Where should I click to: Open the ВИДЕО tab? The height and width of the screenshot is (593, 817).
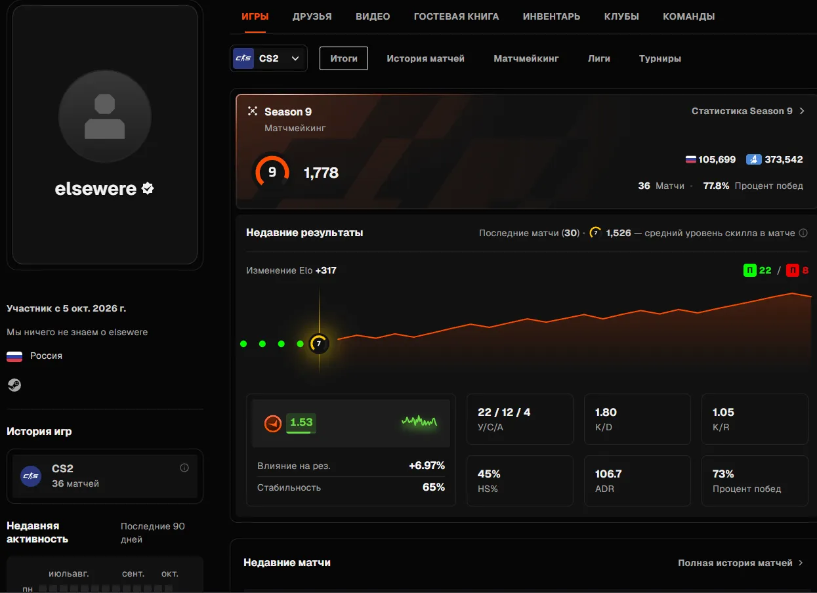373,16
